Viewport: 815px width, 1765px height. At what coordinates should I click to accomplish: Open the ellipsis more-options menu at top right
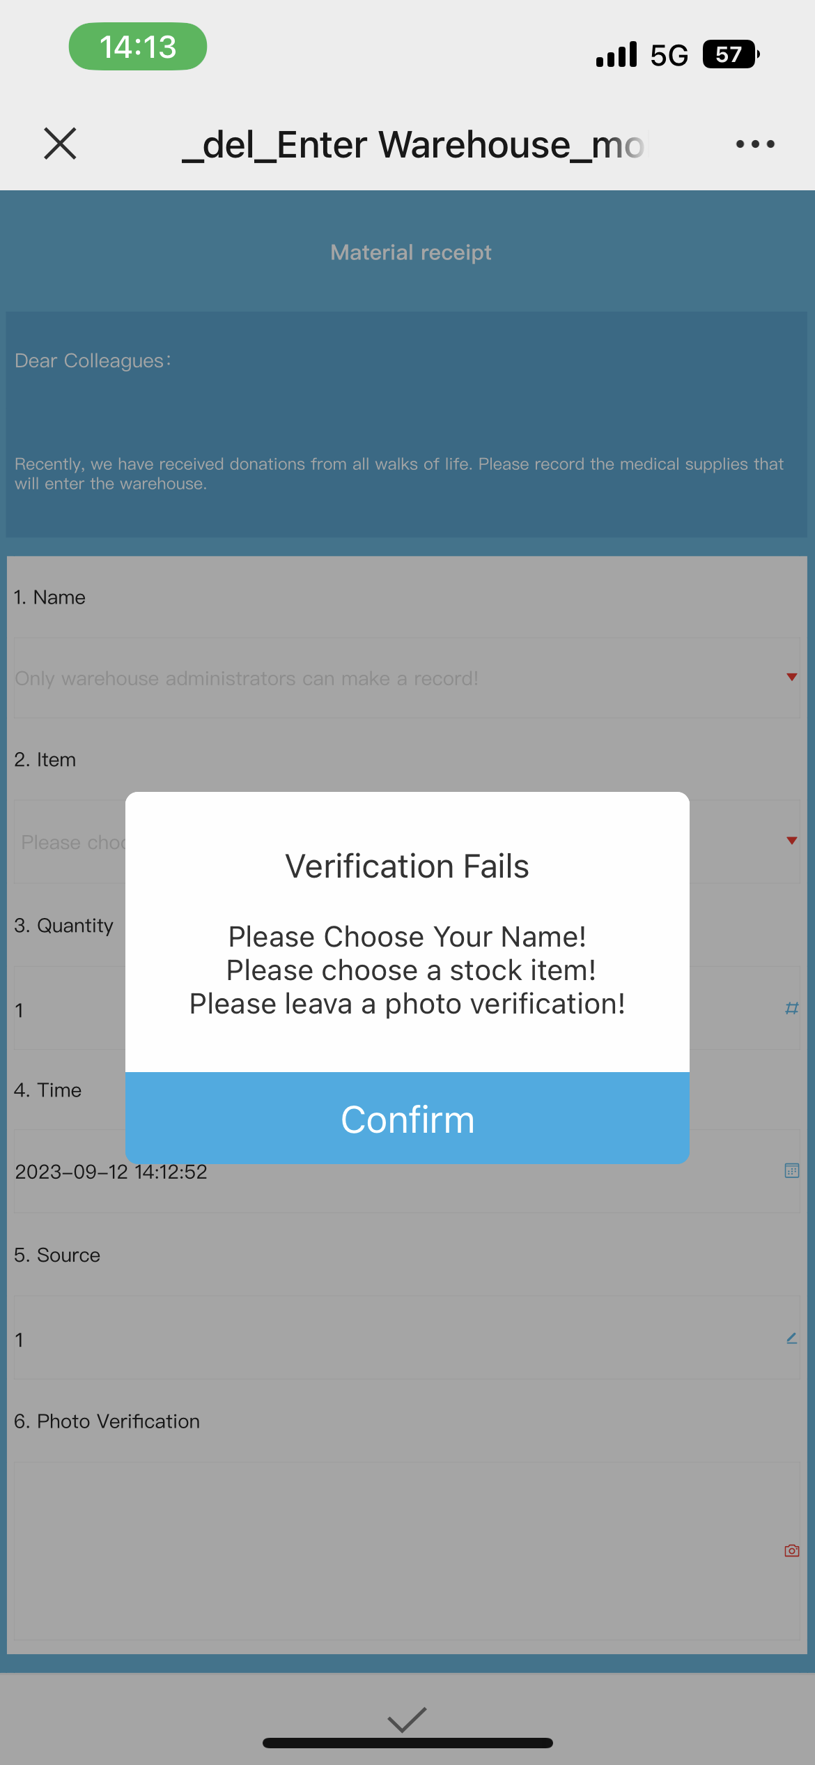click(x=754, y=144)
